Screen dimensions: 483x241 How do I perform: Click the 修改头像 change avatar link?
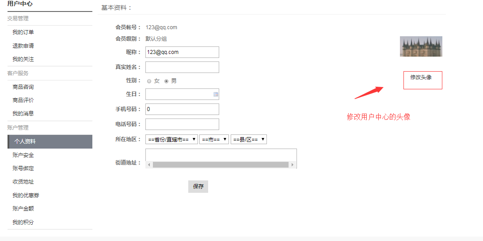[421, 77]
